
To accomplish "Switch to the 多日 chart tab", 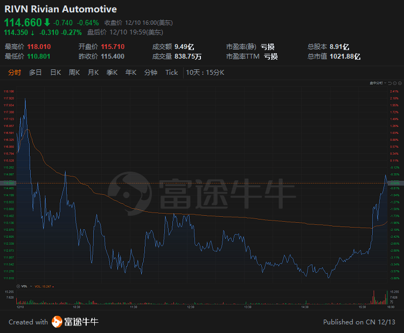I will (36, 73).
